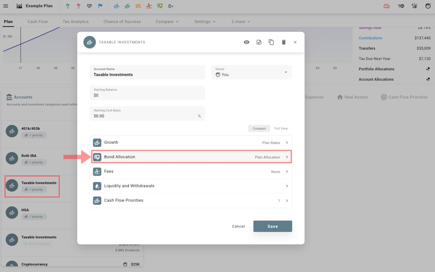The width and height of the screenshot is (435, 272).
Task: Click the Cancel button
Action: coord(238,226)
